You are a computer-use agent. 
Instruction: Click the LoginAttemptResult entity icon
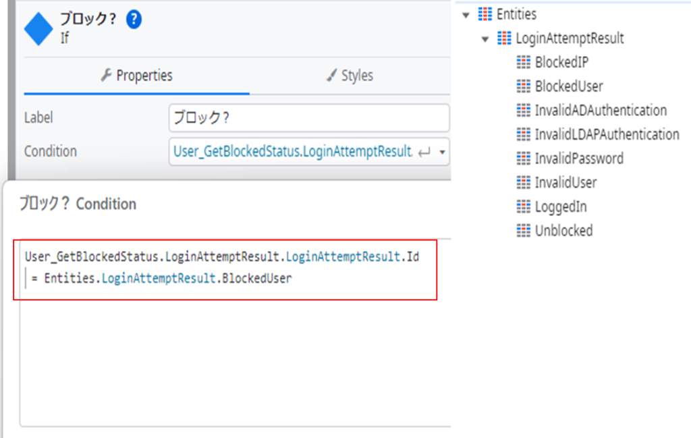(x=504, y=38)
